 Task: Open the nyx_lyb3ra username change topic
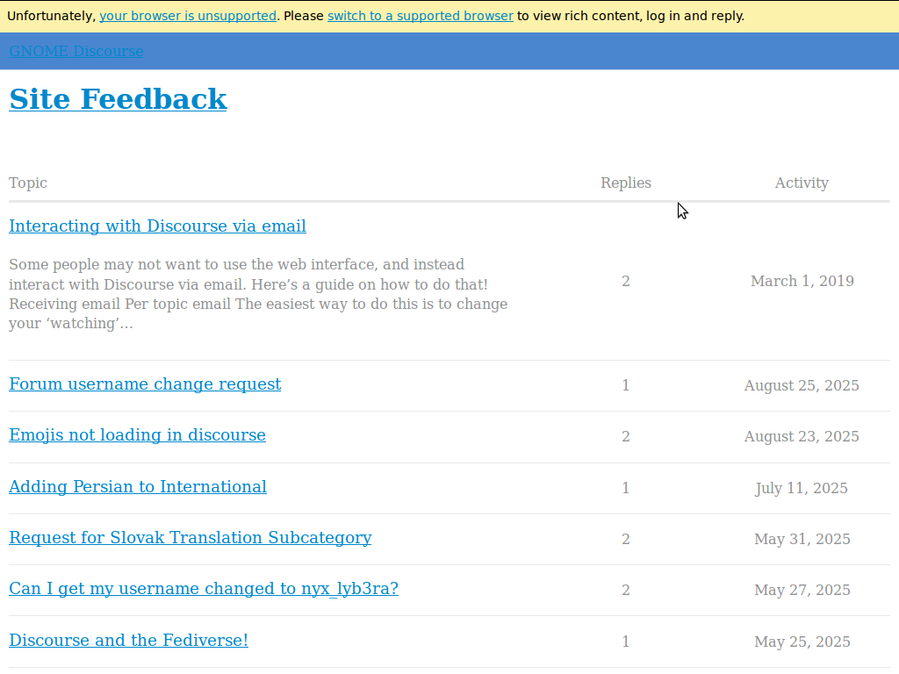click(x=204, y=589)
